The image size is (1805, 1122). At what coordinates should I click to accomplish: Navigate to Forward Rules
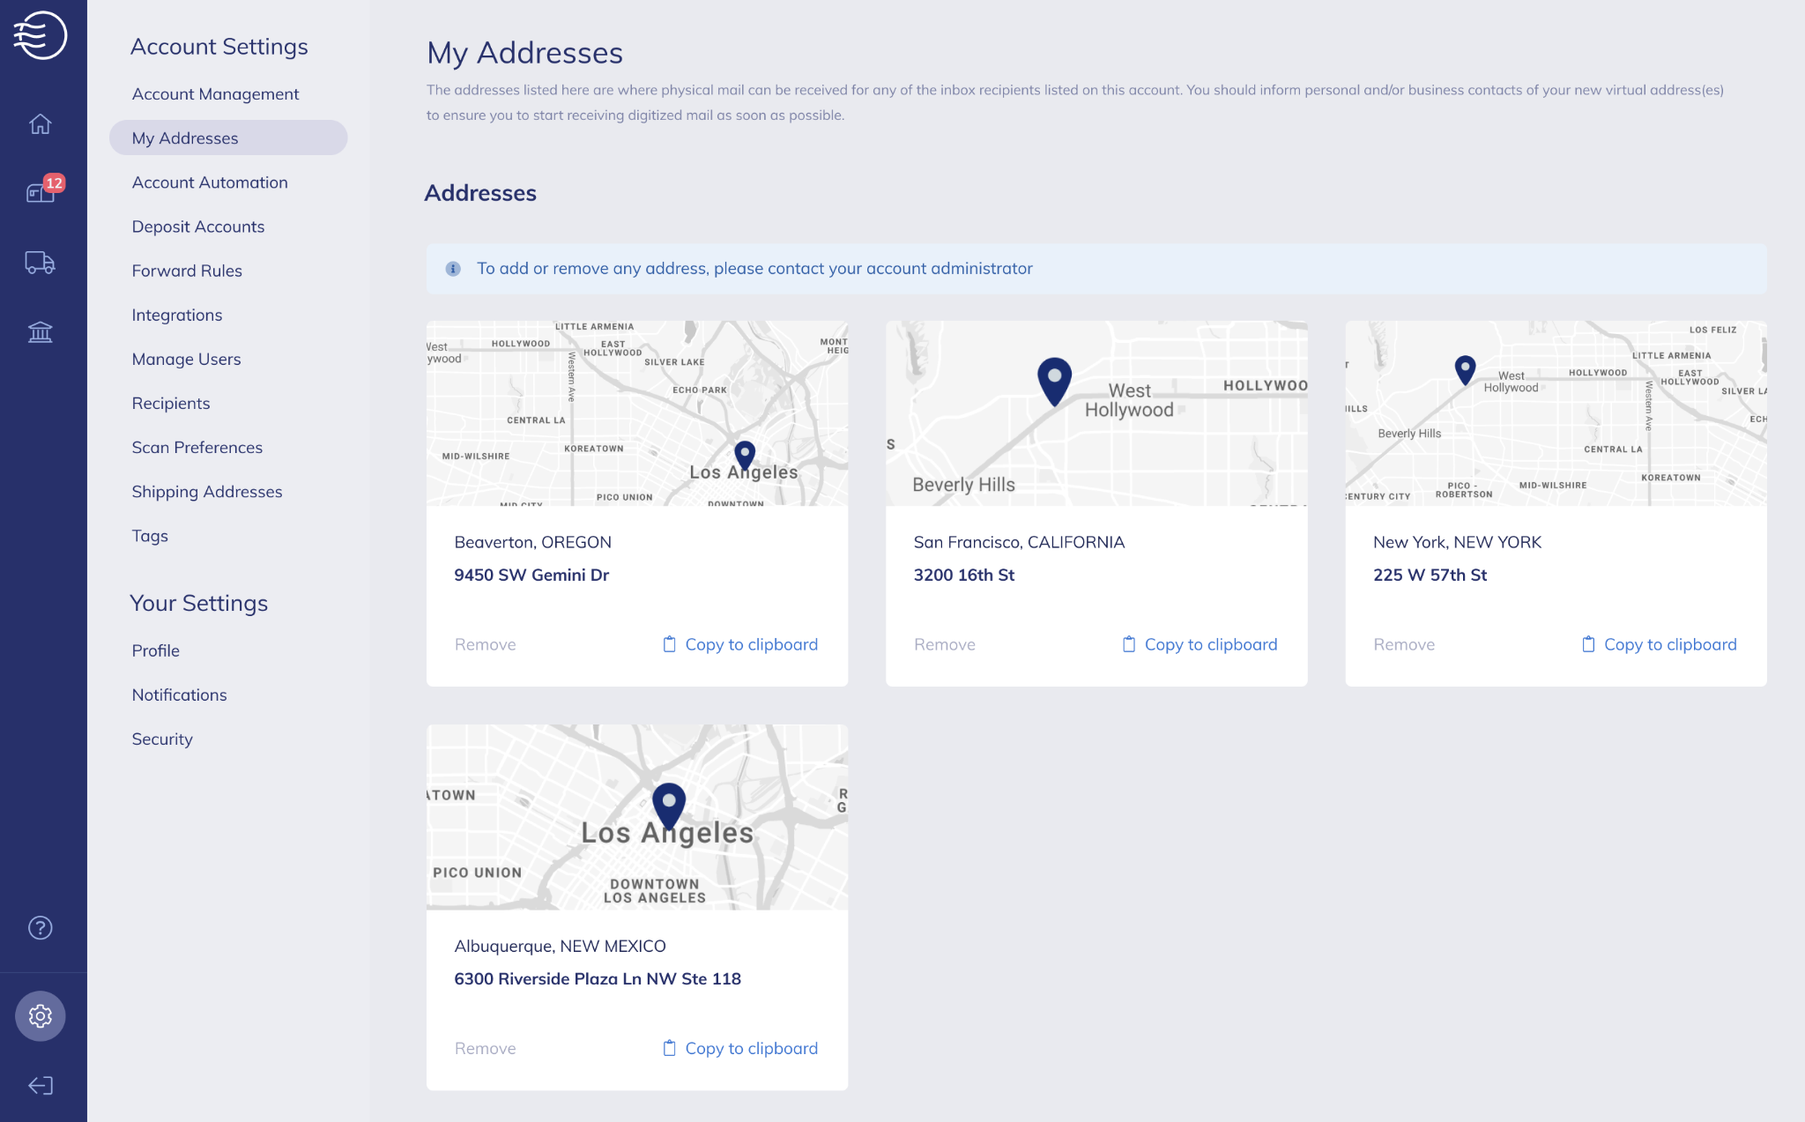[x=187, y=271]
